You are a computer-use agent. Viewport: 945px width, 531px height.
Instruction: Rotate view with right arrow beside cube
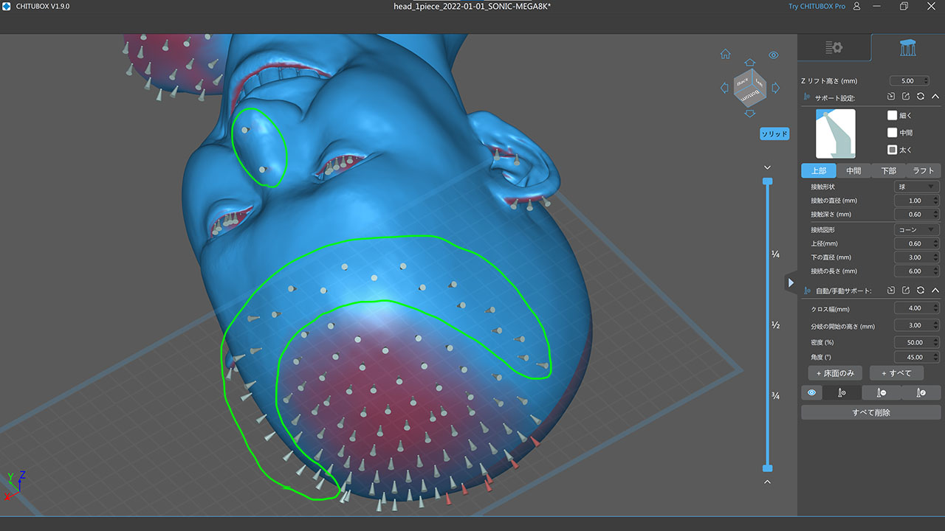pos(775,88)
